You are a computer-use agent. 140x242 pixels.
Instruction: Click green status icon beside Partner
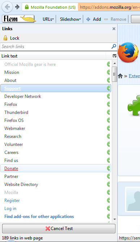click(x=109, y=176)
